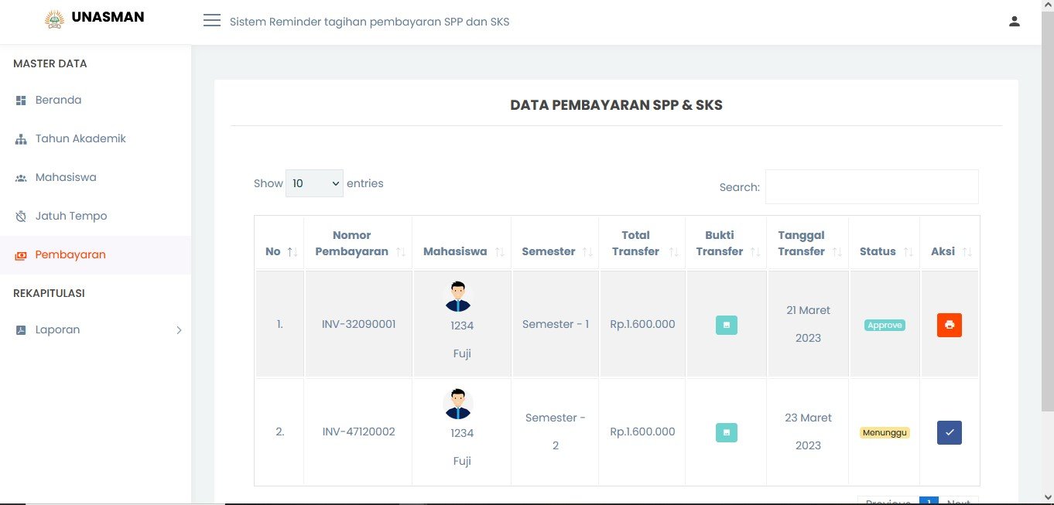
Task: Navigate to the Mahasiswa page
Action: click(65, 178)
